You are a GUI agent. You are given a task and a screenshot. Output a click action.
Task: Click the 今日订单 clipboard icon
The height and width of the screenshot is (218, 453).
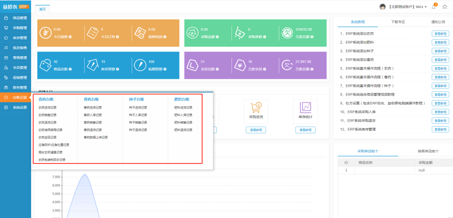pyautogui.click(x=92, y=32)
